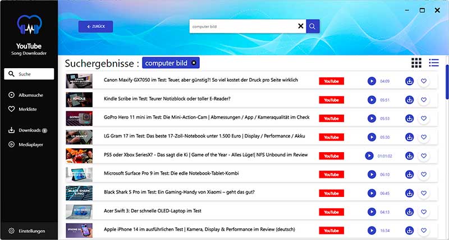Image resolution: width=449 pixels, height=240 pixels.
Task: Favorite the Kindle Scribe result with heart
Action: [424, 100]
